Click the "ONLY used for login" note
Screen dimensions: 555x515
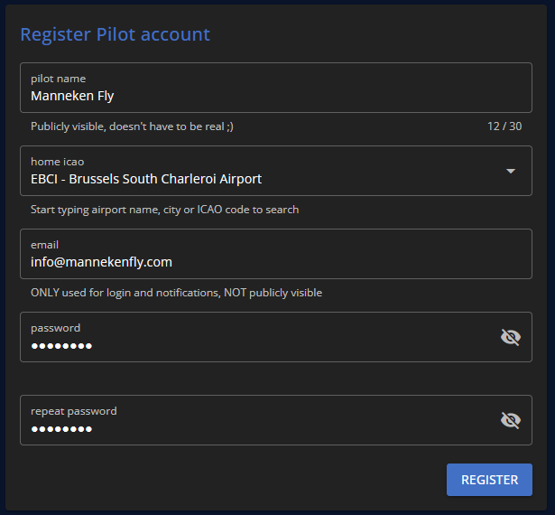[x=176, y=293]
